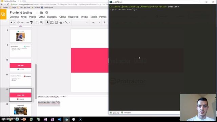
Task: Select slide 10 thumbnail with pink banner
Action: [x=20, y=65]
